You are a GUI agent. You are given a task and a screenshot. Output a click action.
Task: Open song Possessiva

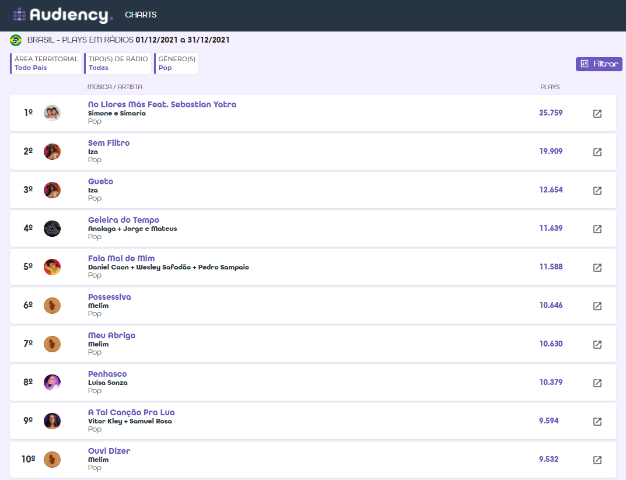coord(110,297)
